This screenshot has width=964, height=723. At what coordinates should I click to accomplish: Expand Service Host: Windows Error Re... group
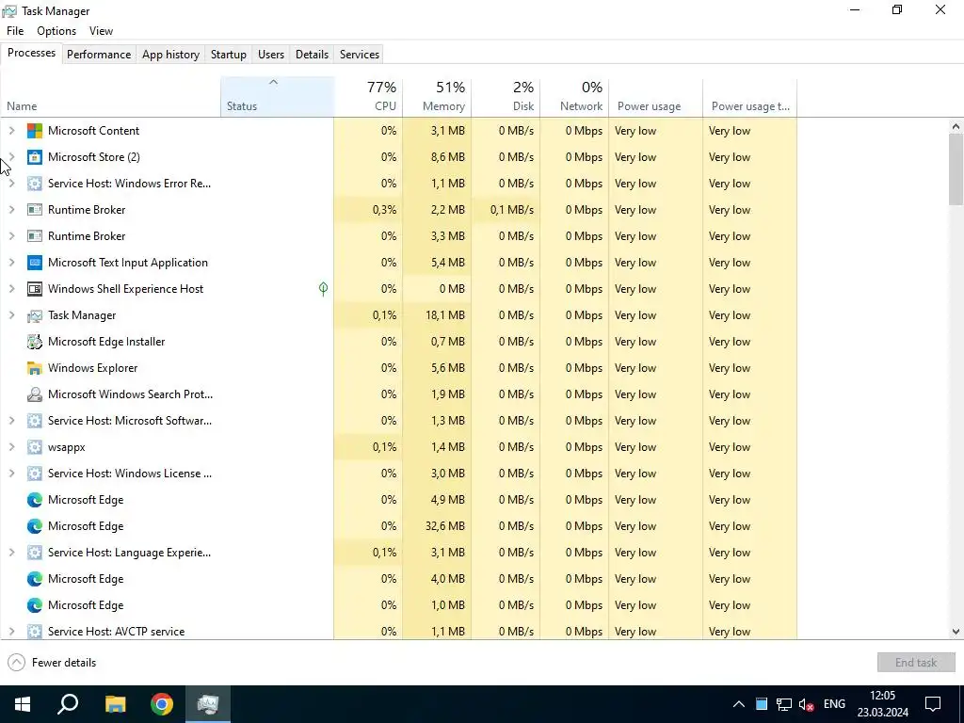(x=11, y=184)
